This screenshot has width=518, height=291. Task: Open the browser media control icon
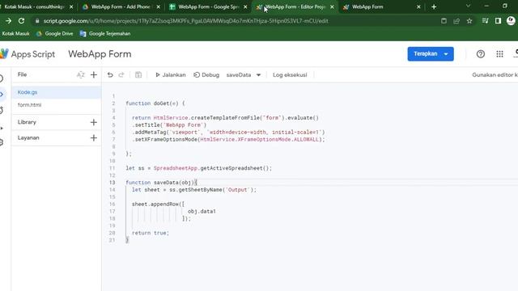(485, 21)
